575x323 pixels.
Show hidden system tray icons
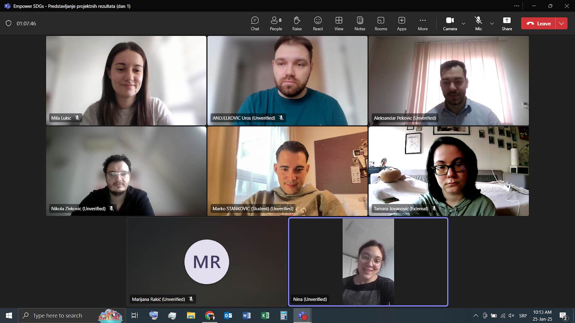(x=475, y=315)
